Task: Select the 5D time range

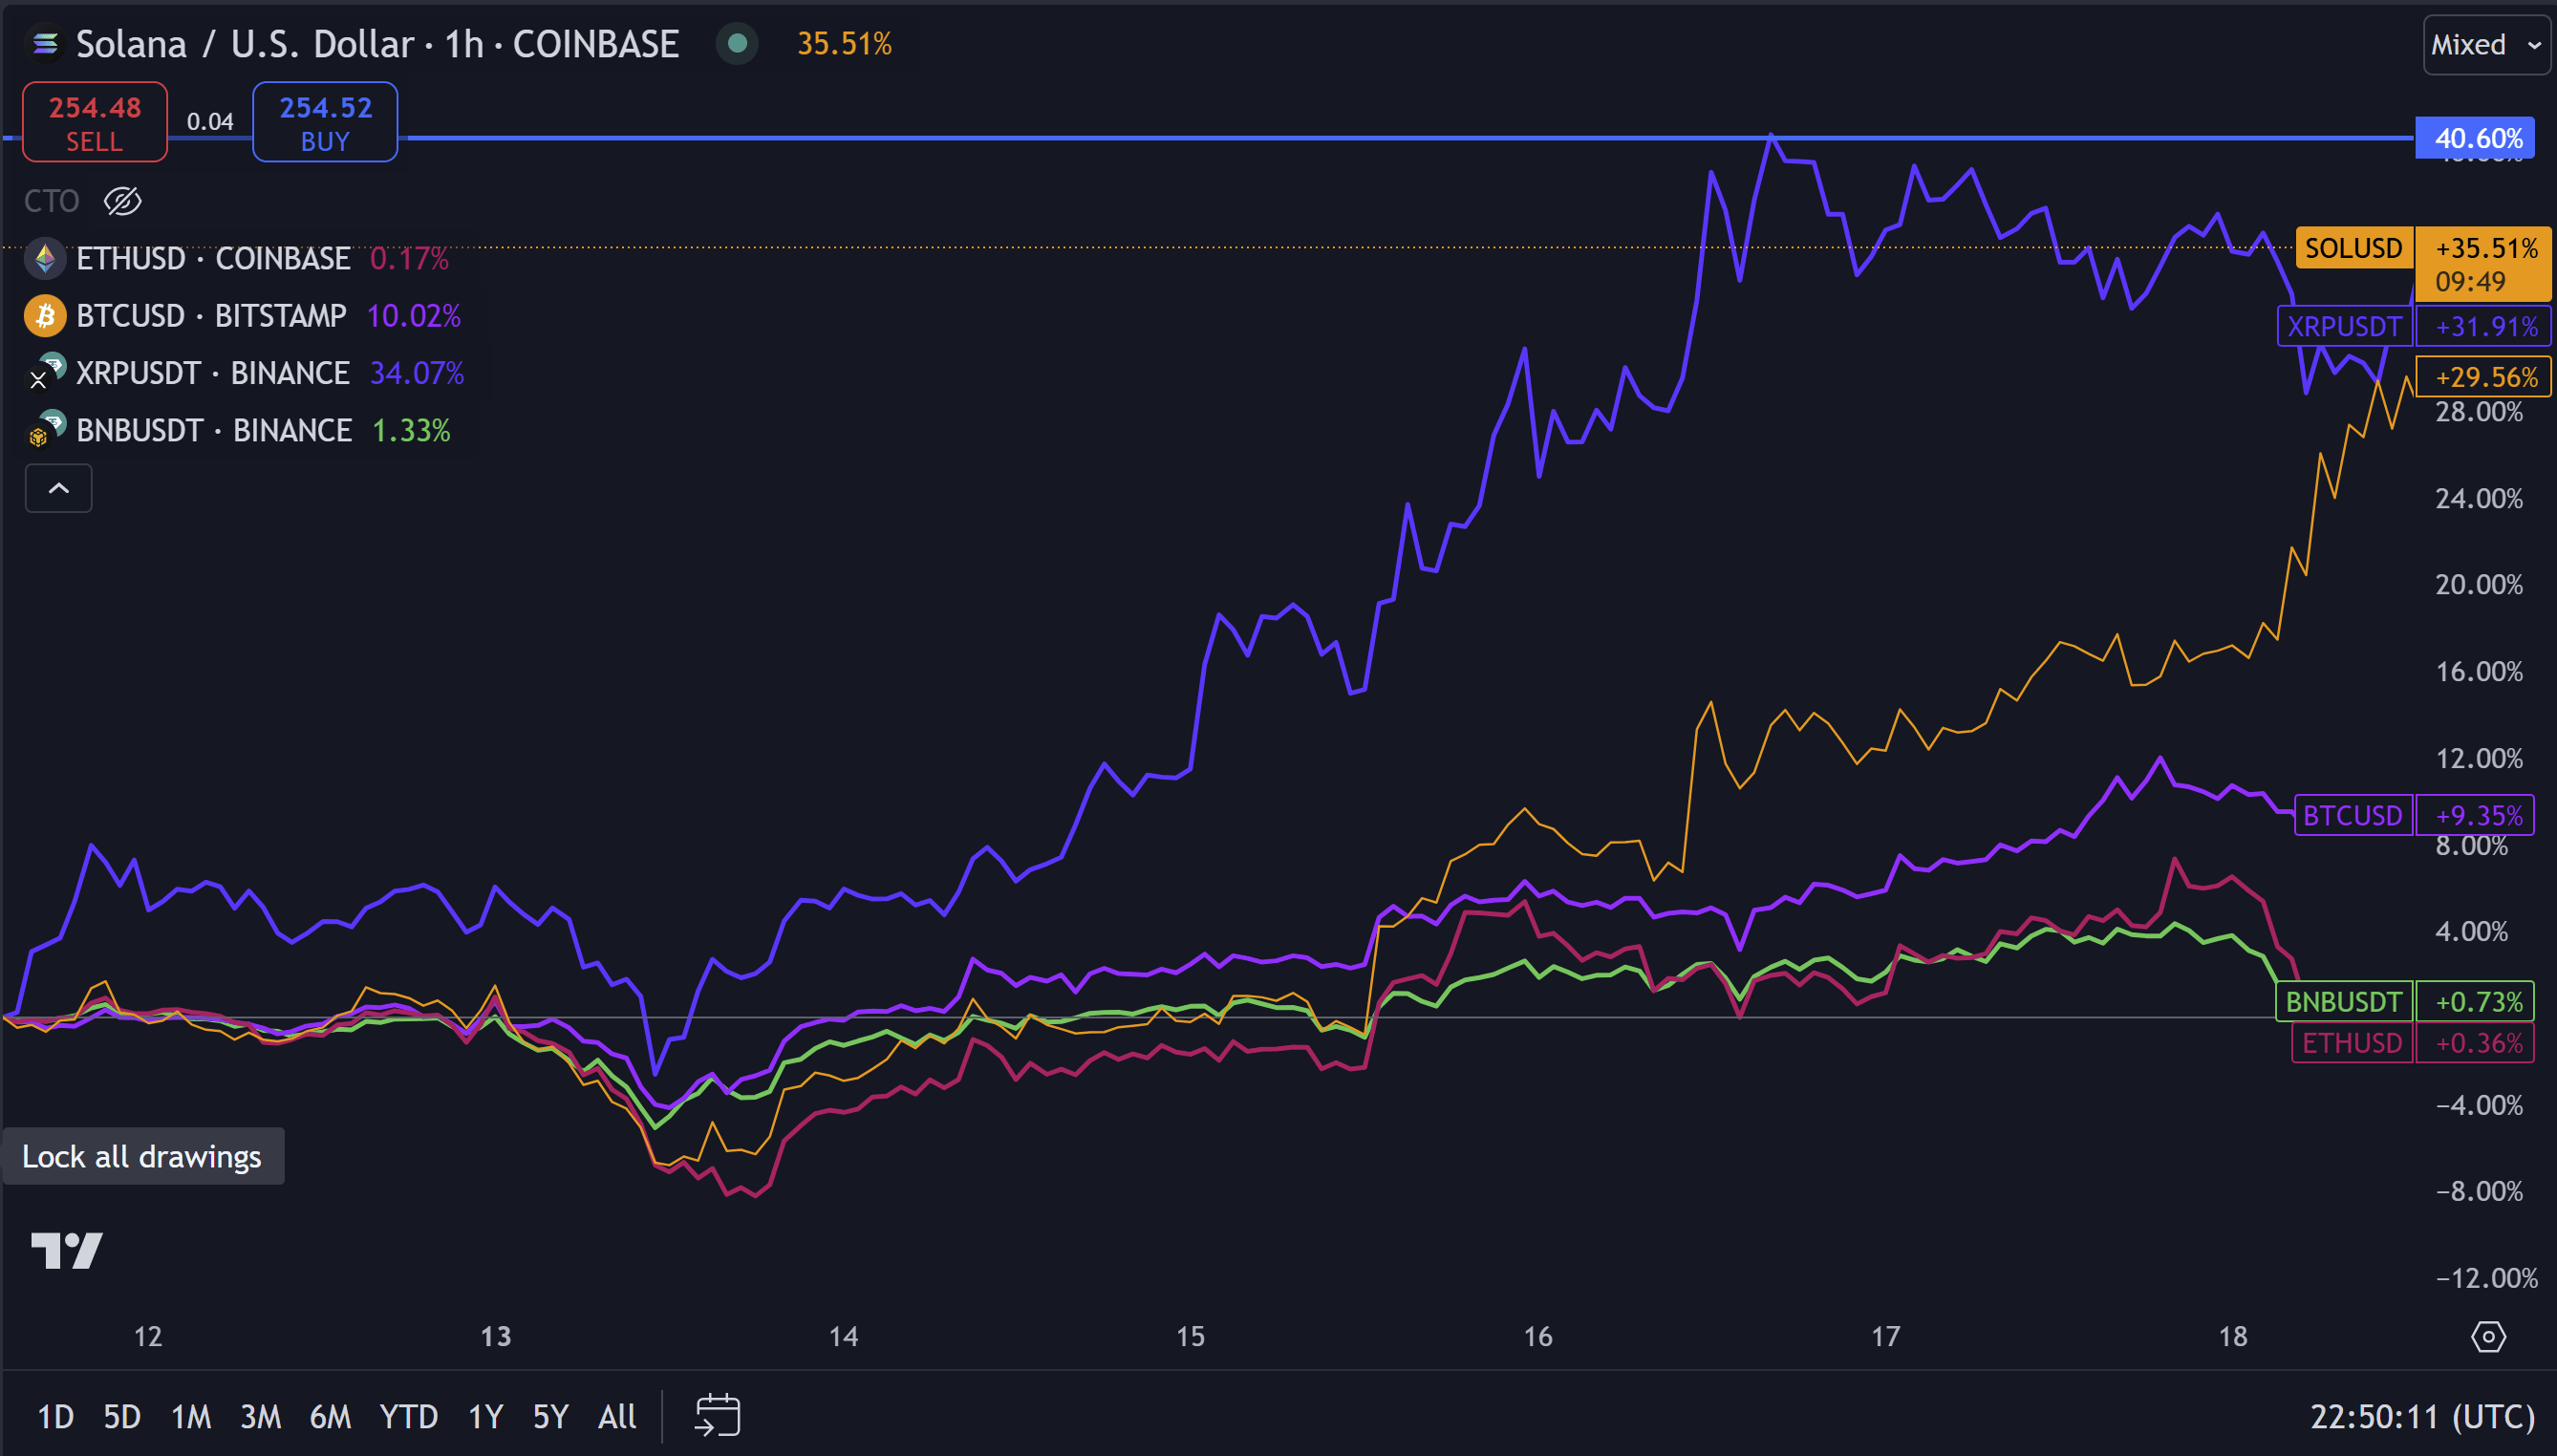Action: pyautogui.click(x=122, y=1417)
